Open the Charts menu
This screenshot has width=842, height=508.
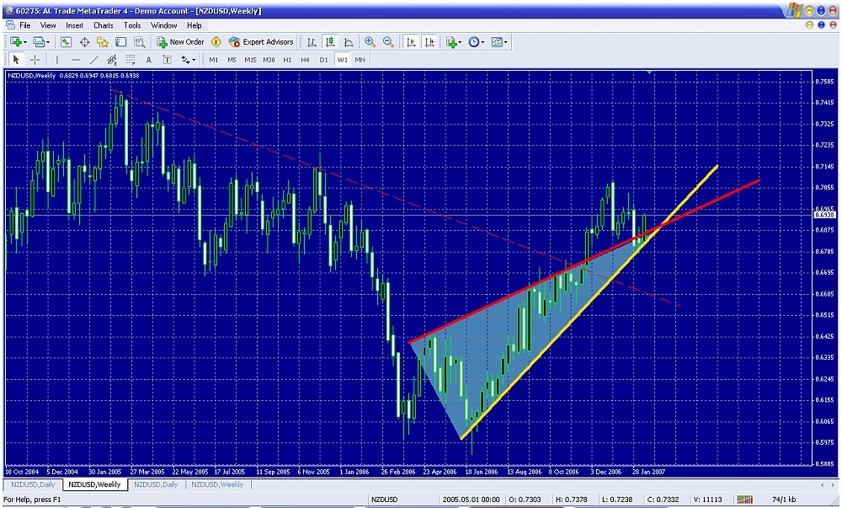(x=103, y=25)
